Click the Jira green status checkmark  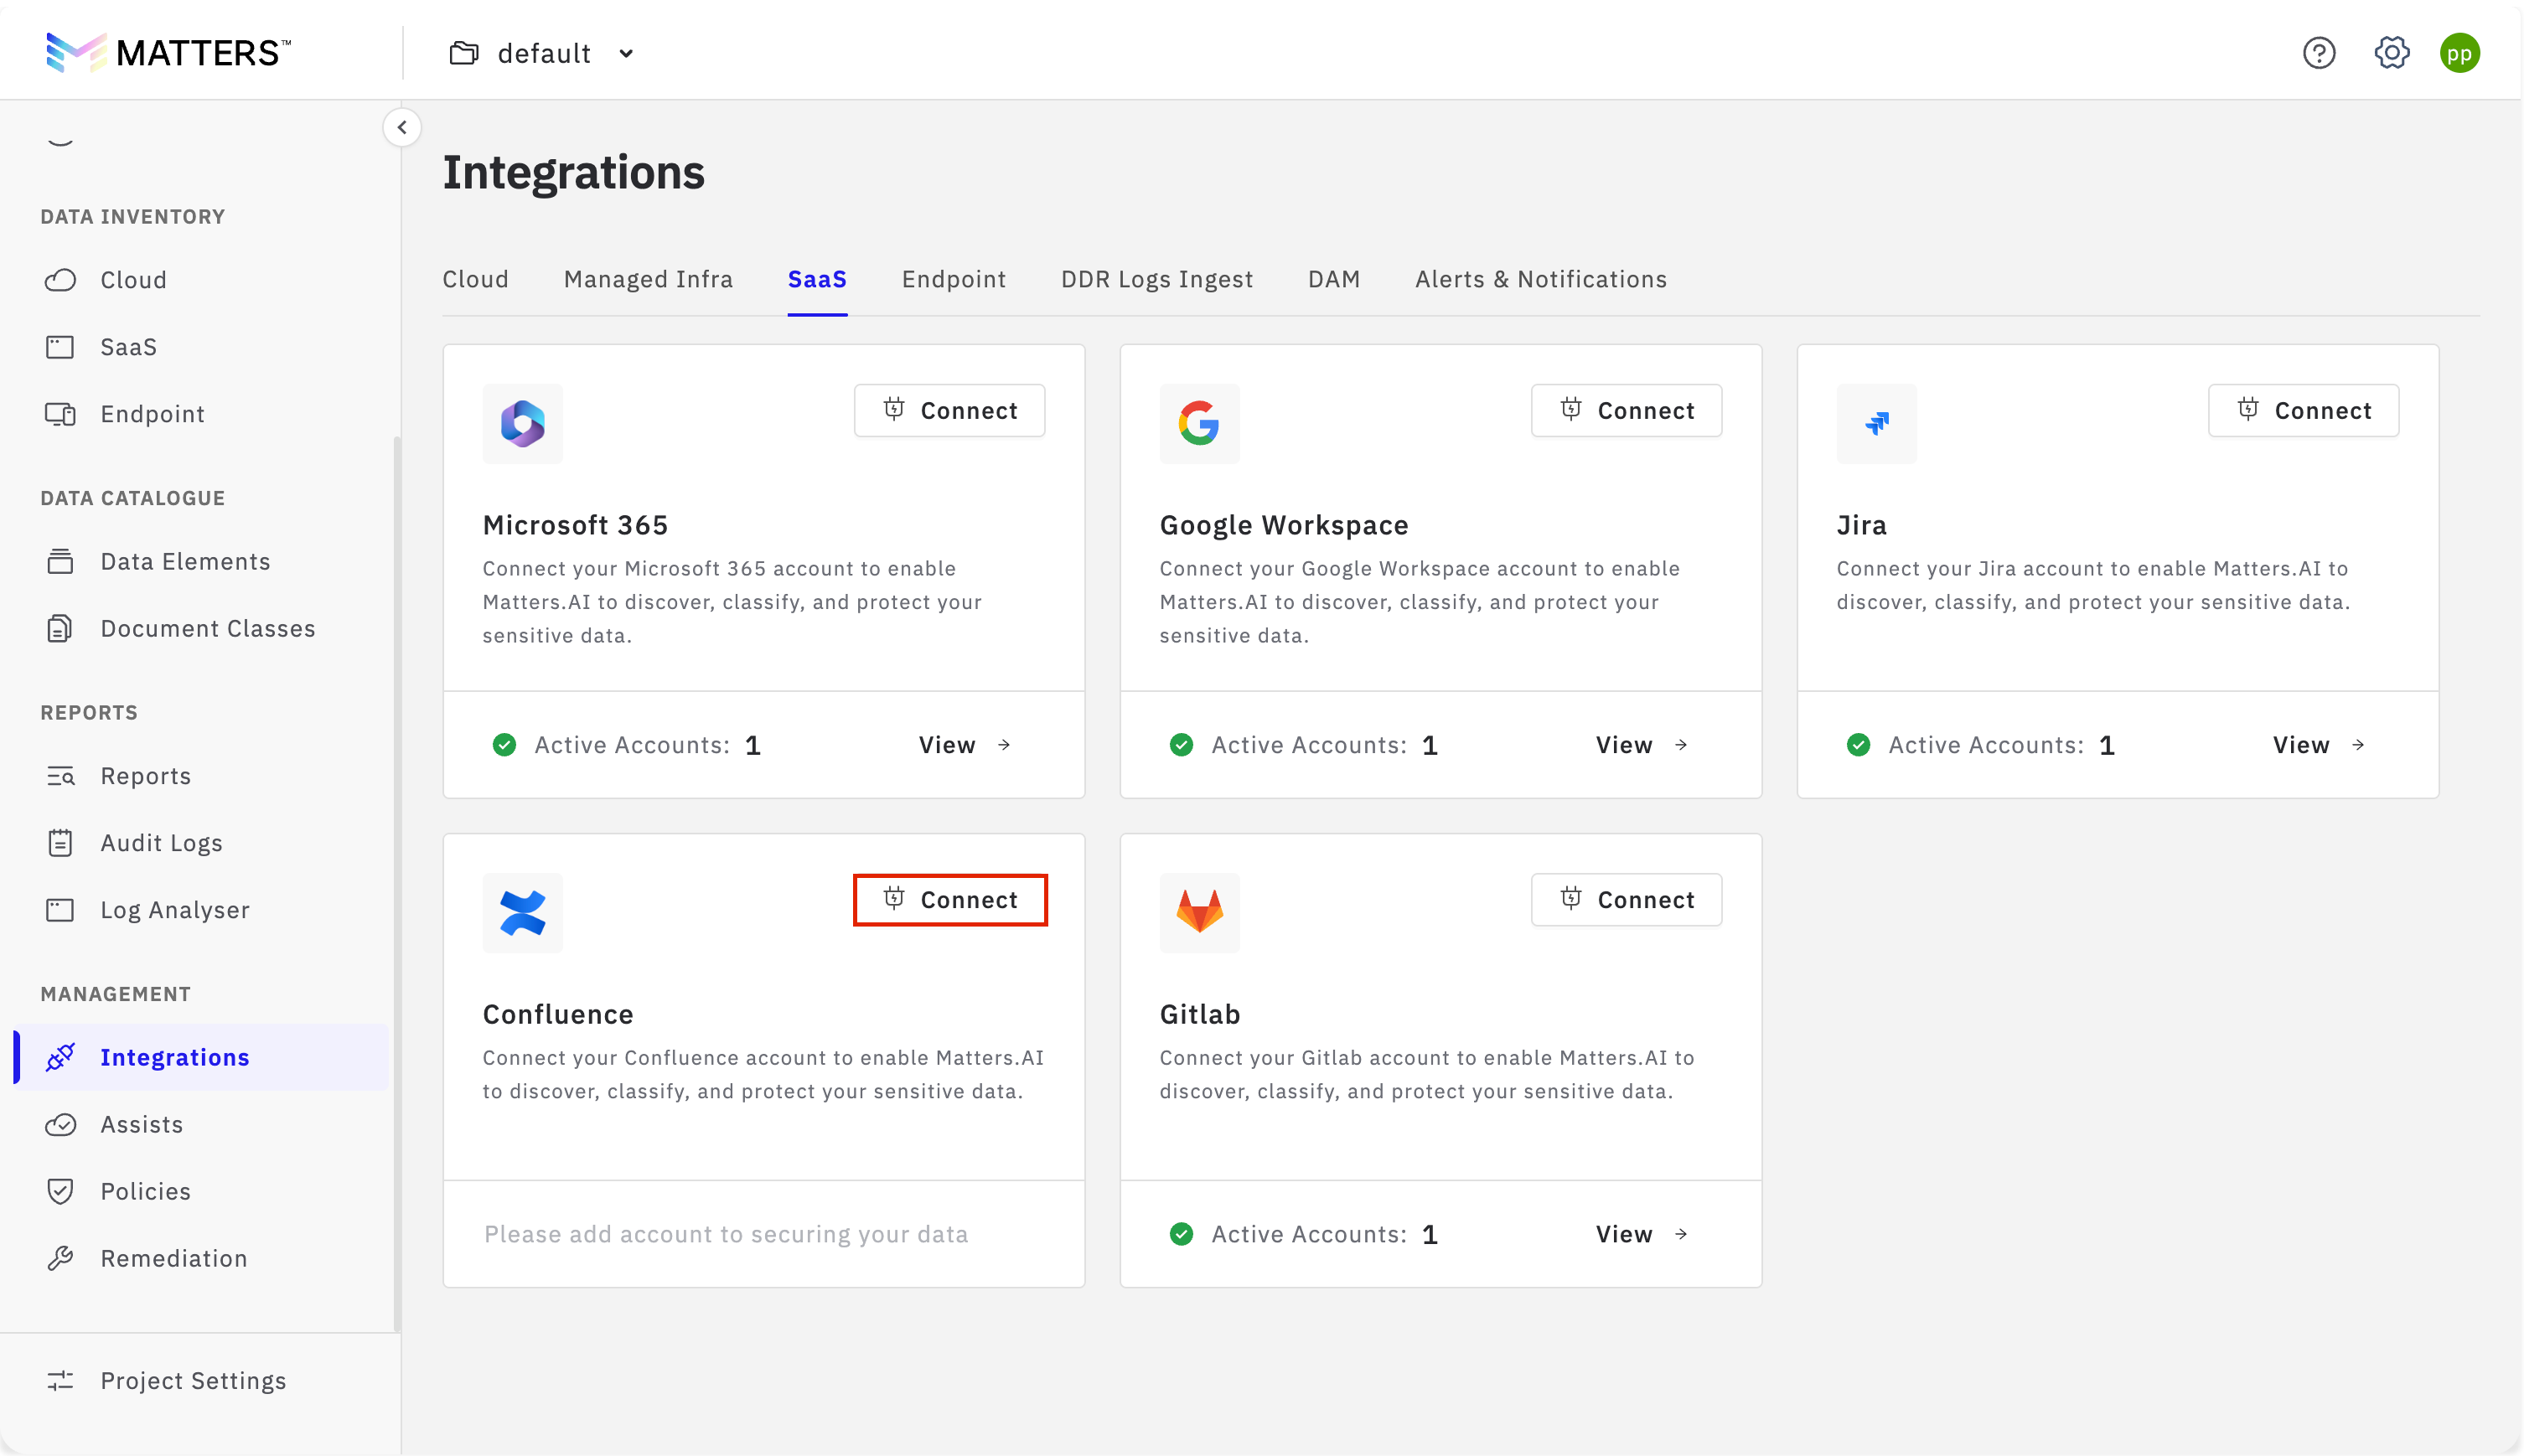[1858, 745]
